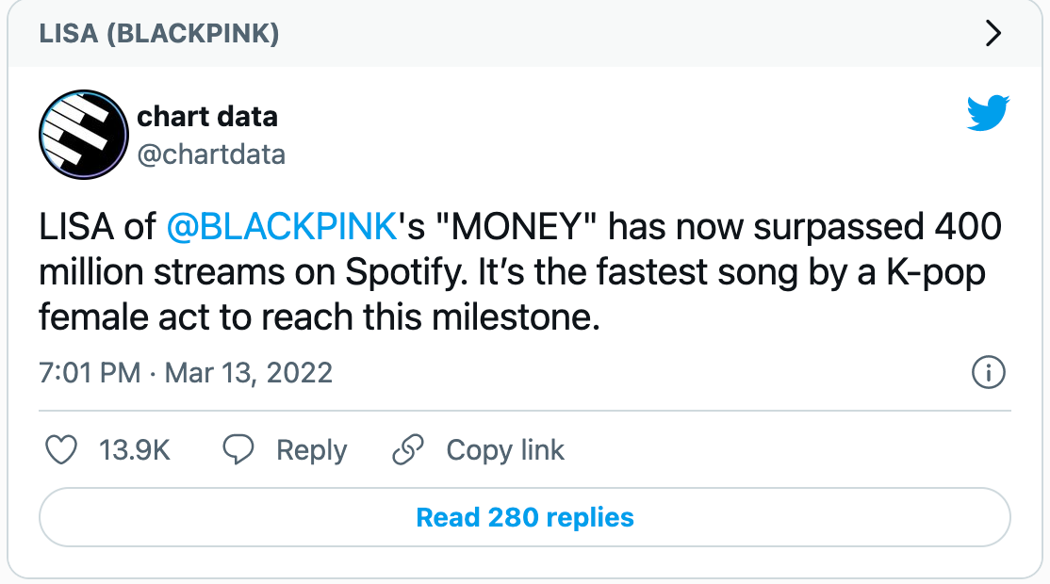
Task: Click the chain-shaped copy link icon
Action: pyautogui.click(x=407, y=450)
